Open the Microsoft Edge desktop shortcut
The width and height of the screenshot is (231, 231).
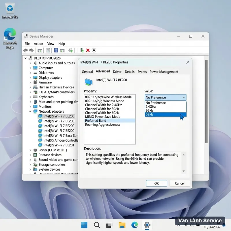point(10,38)
